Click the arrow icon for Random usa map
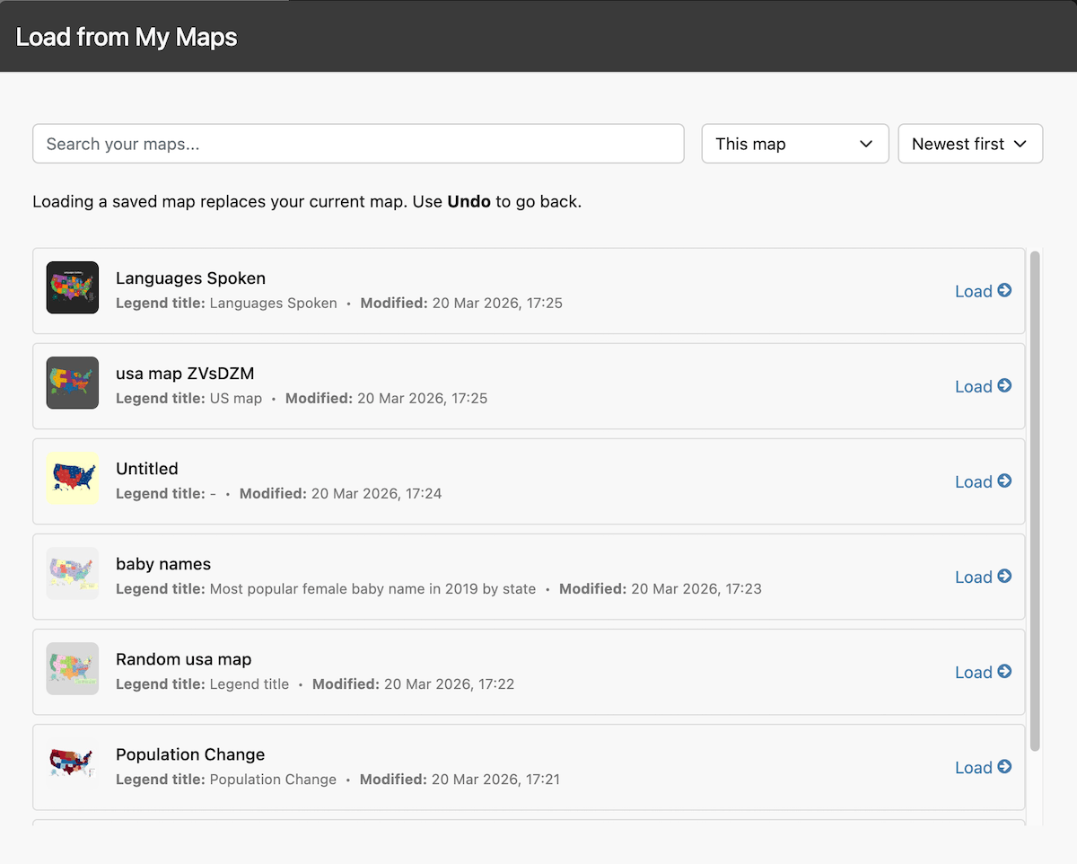The image size is (1077, 864). [1004, 671]
